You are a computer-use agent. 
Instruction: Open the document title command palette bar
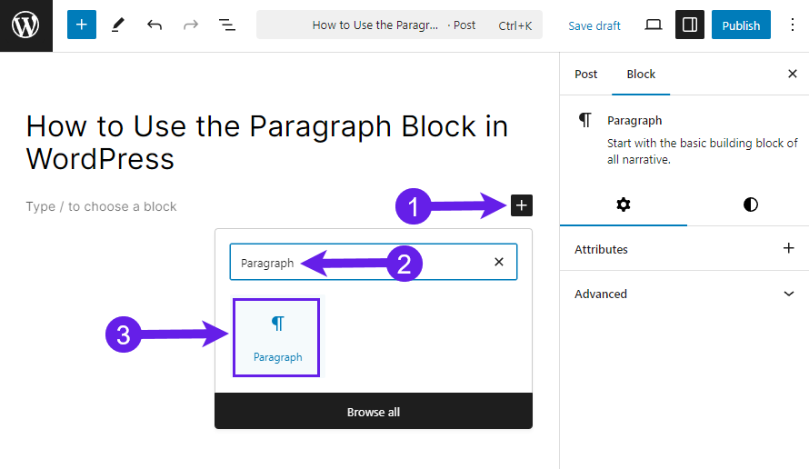click(399, 25)
